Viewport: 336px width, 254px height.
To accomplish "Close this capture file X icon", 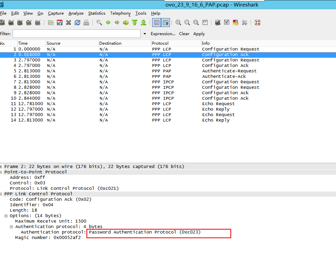I will 69,23.
